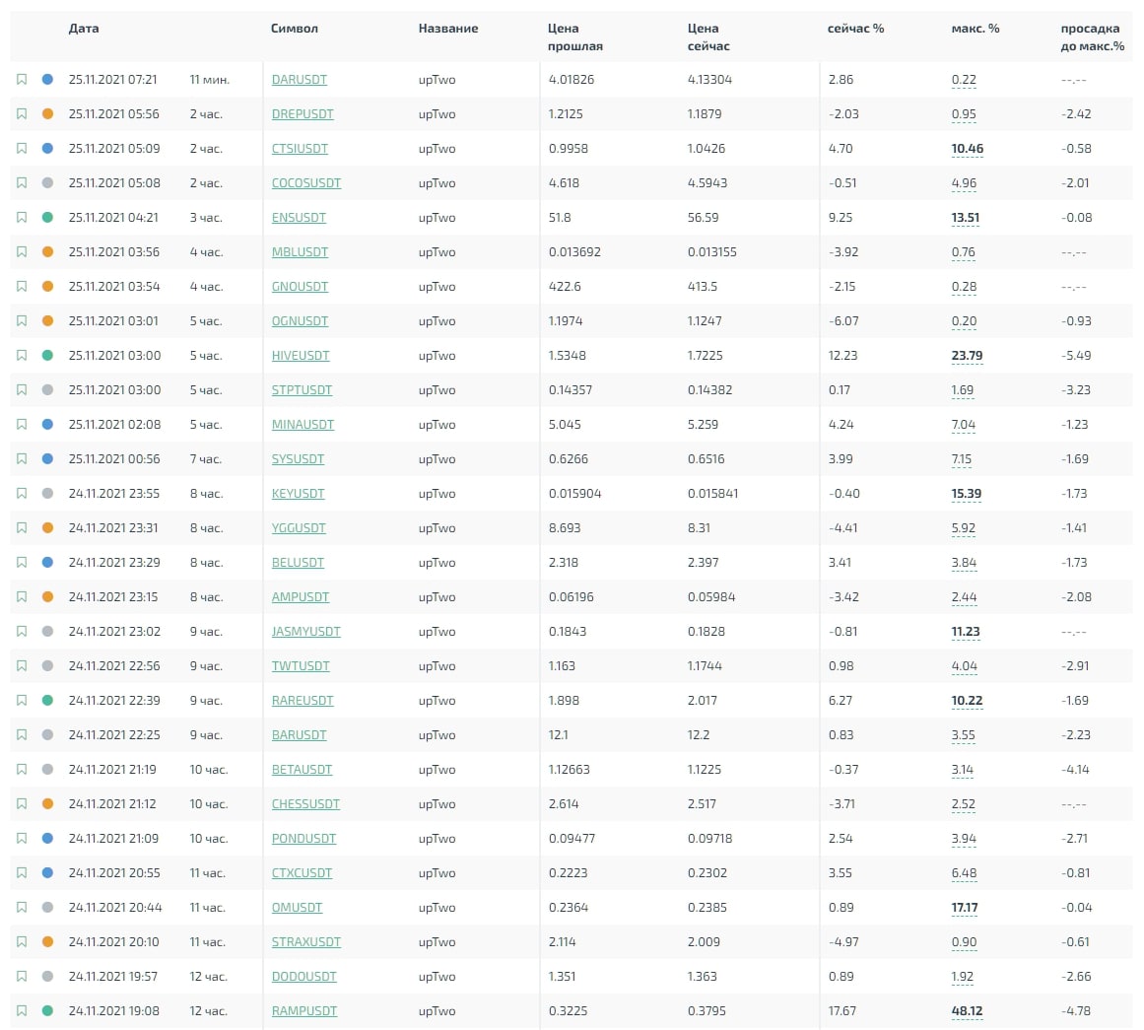
Task: Open the STRAXUSDT symbol link
Action: click(306, 941)
